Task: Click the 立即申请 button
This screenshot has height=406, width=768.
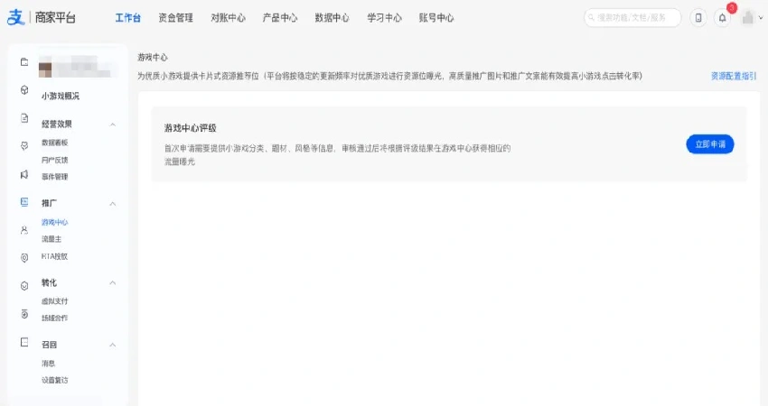Action: tap(709, 144)
